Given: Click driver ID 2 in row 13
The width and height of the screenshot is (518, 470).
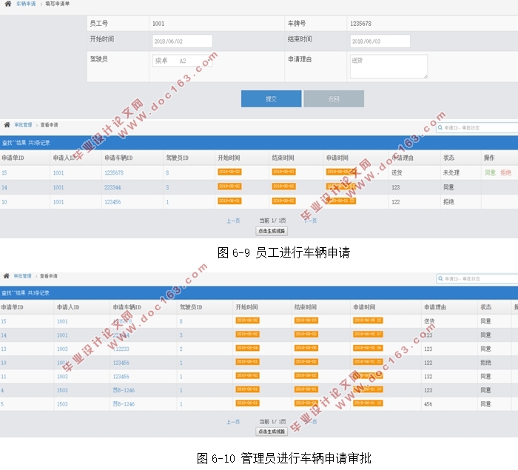Looking at the screenshot, I should [x=181, y=349].
